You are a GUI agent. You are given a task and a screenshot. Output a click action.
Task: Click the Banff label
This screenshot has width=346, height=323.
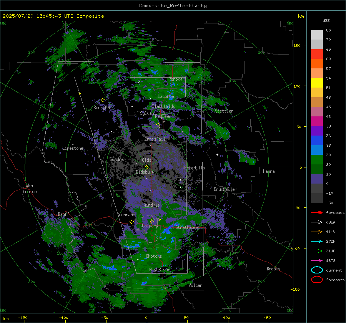pos(63,214)
